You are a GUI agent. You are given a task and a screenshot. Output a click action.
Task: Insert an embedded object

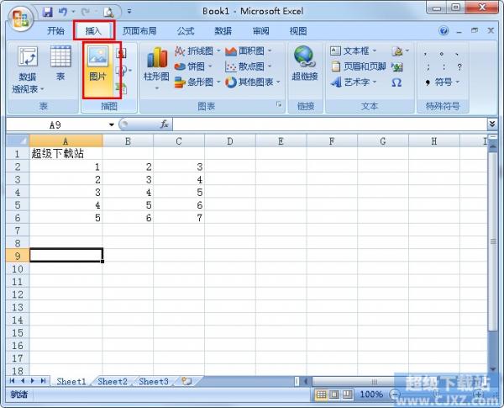397,66
